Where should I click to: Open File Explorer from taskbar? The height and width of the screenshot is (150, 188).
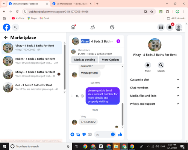116,146
